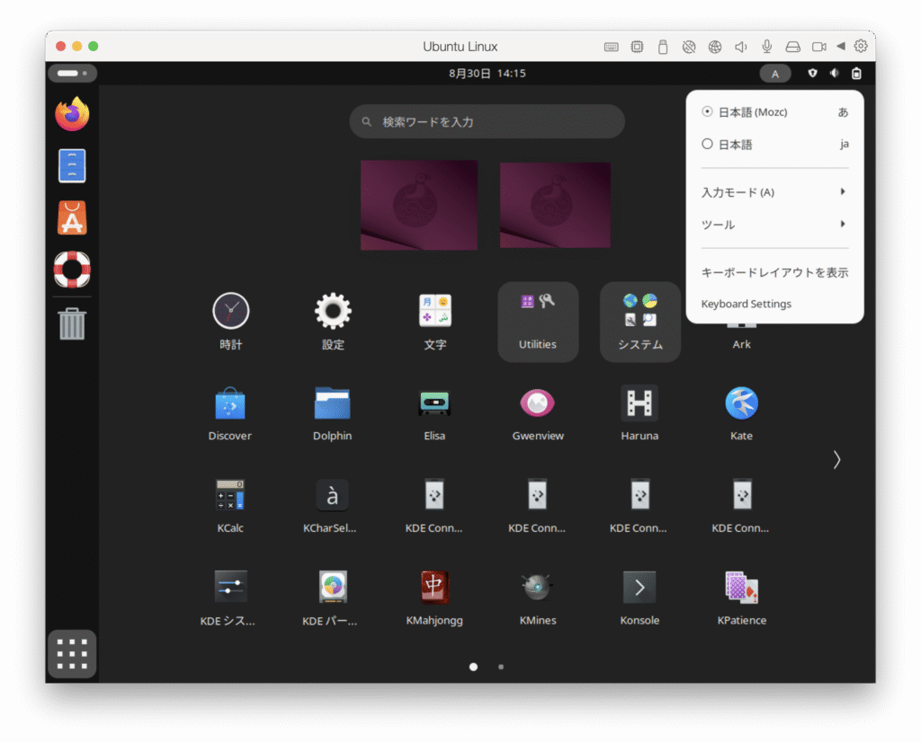The width and height of the screenshot is (921, 743).
Task: Open the KDE パーティション manager
Action: (330, 597)
